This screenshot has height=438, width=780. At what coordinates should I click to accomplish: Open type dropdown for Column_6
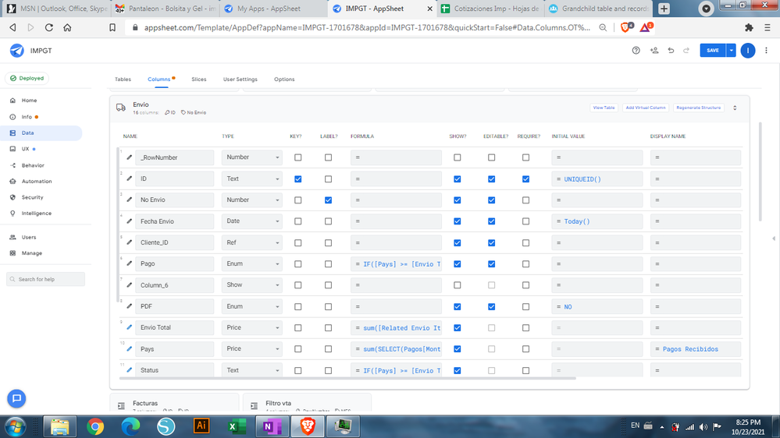click(x=251, y=285)
